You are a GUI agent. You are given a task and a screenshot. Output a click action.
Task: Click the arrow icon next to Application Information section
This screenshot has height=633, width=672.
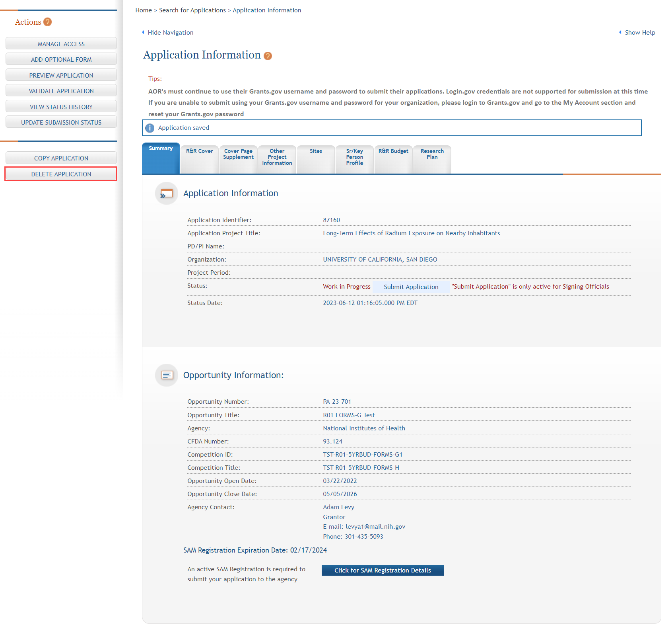[166, 193]
